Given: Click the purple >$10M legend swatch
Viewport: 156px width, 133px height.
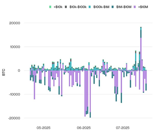Looking at the screenshot, I should 135,7.
